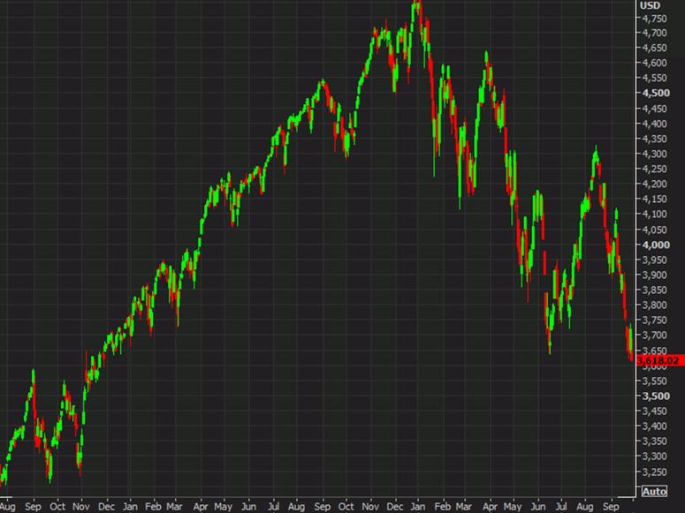Select the rightmost Jan date label
The width and height of the screenshot is (685, 513).
coord(415,507)
